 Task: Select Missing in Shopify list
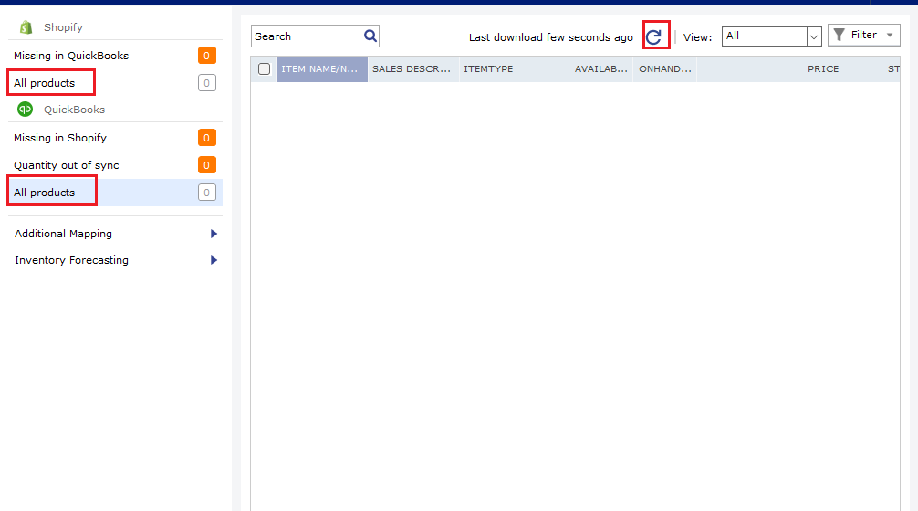115,138
